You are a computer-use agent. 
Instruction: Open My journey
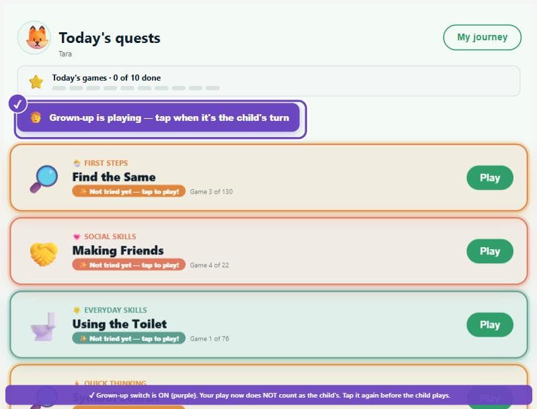click(x=482, y=37)
